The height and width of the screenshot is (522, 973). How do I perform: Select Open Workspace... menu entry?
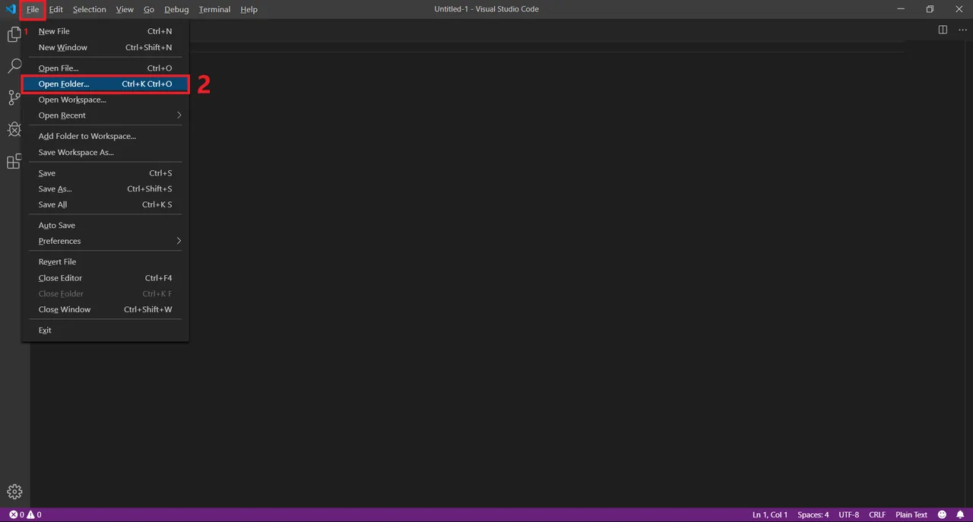[x=105, y=100]
